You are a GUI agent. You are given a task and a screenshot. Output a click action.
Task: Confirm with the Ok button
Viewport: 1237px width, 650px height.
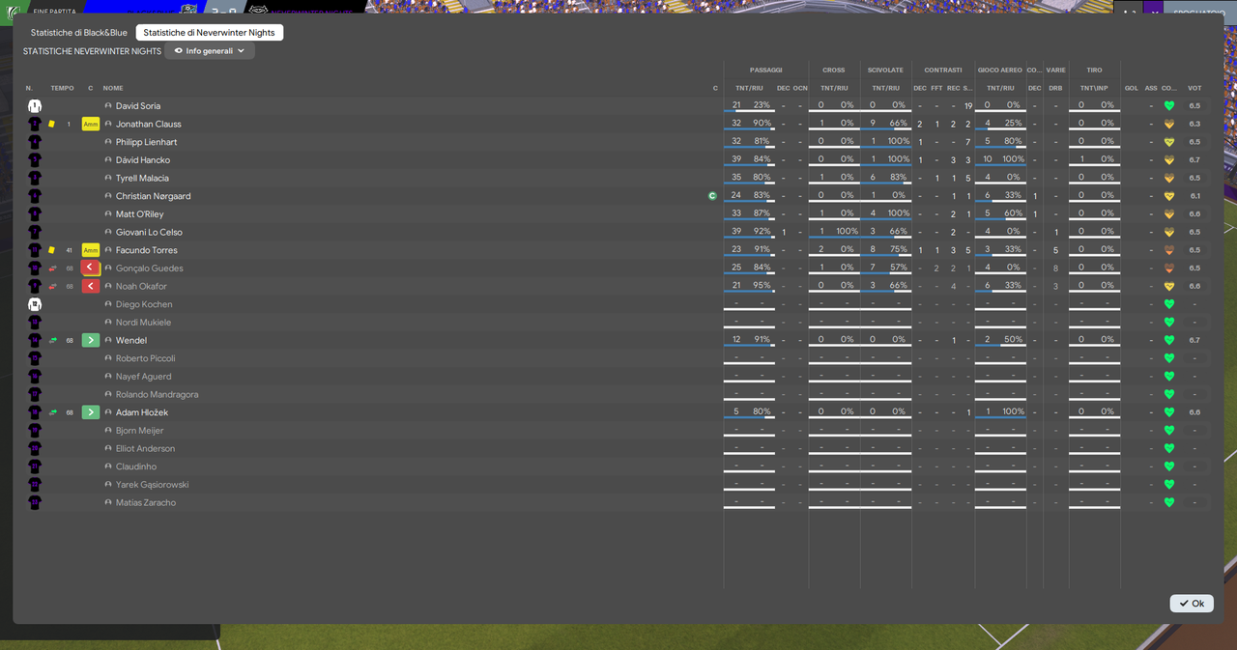1192,604
